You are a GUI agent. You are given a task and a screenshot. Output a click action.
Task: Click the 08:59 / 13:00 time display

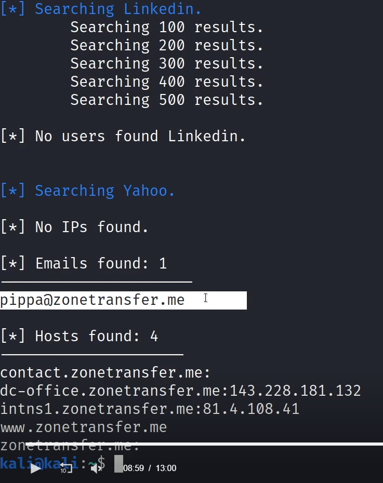150,468
